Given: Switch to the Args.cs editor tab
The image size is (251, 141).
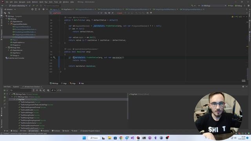Looking at the screenshot, I should (55, 9).
